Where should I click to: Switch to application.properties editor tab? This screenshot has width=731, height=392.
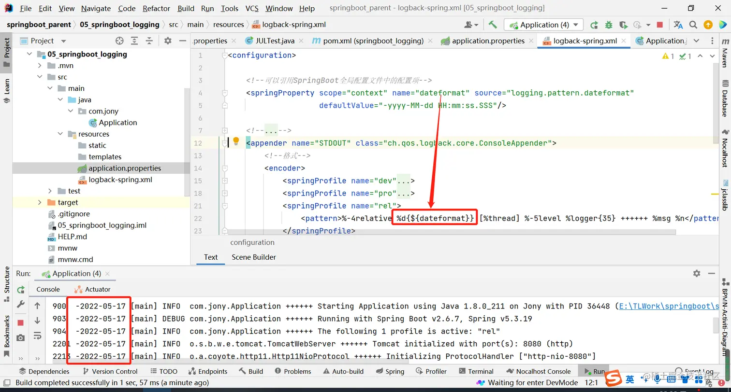pyautogui.click(x=488, y=41)
